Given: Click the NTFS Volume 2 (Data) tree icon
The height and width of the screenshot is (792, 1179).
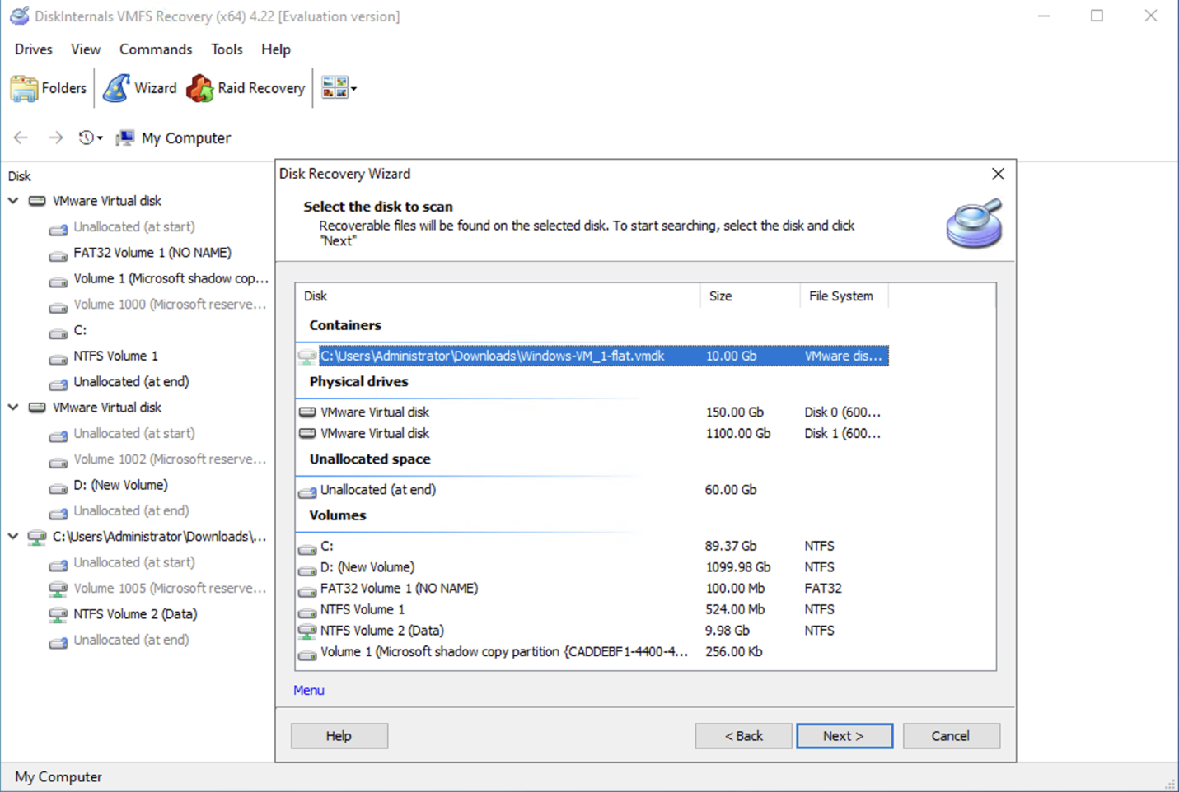Looking at the screenshot, I should [x=58, y=614].
